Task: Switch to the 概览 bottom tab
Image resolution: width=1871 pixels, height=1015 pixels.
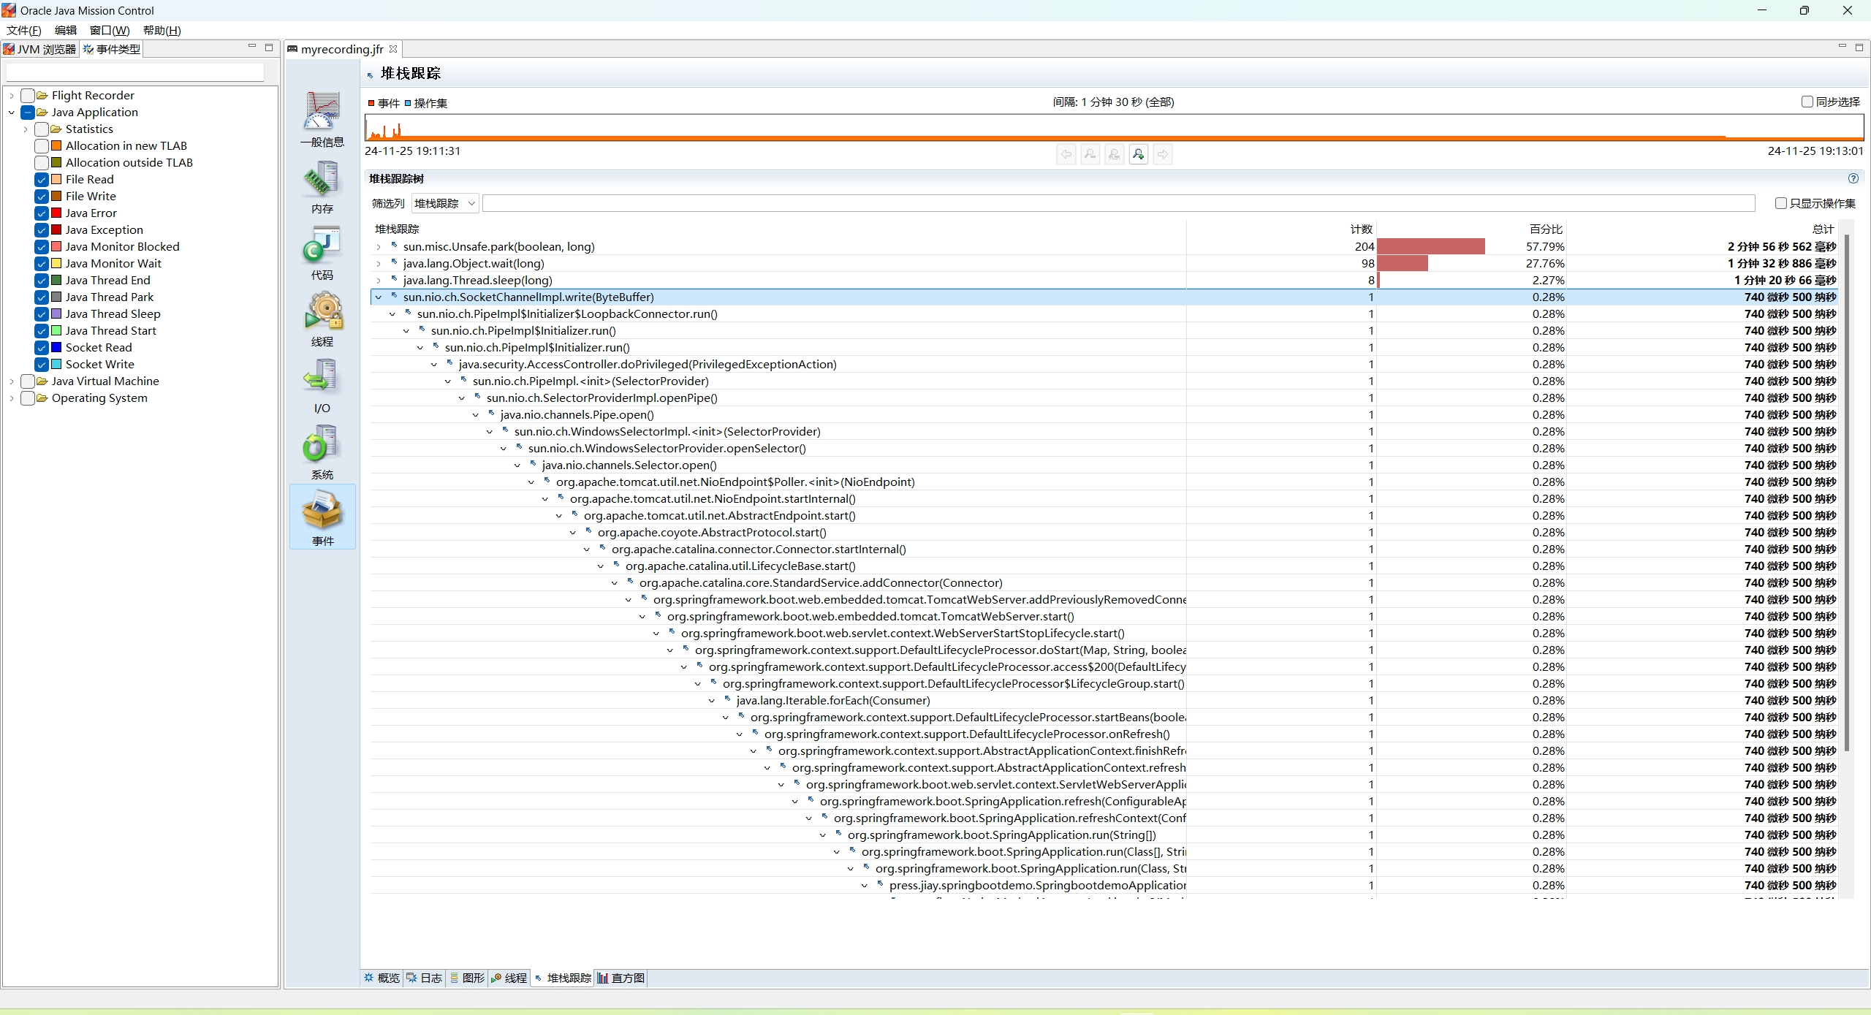Action: (x=382, y=978)
